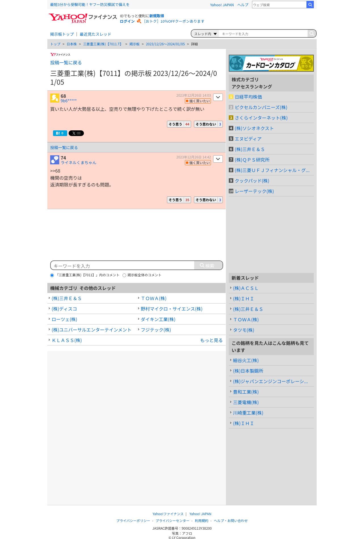The height and width of the screenshot is (539, 364).
Task: Click the X post share button
Action: coord(76,133)
